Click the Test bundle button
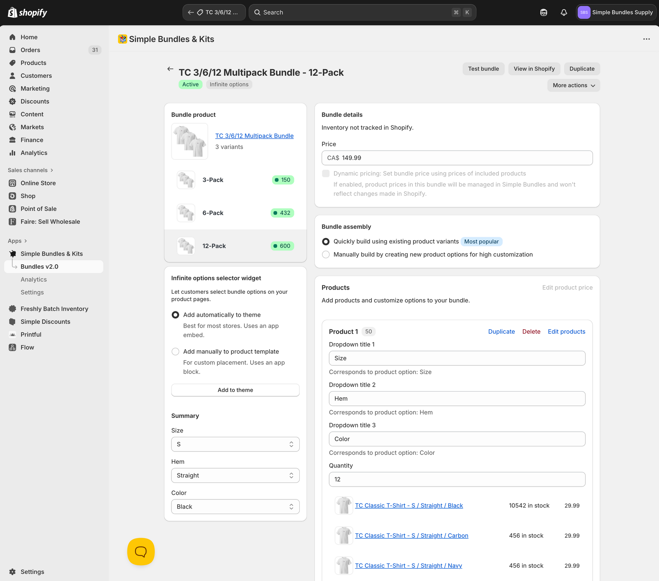 484,69
